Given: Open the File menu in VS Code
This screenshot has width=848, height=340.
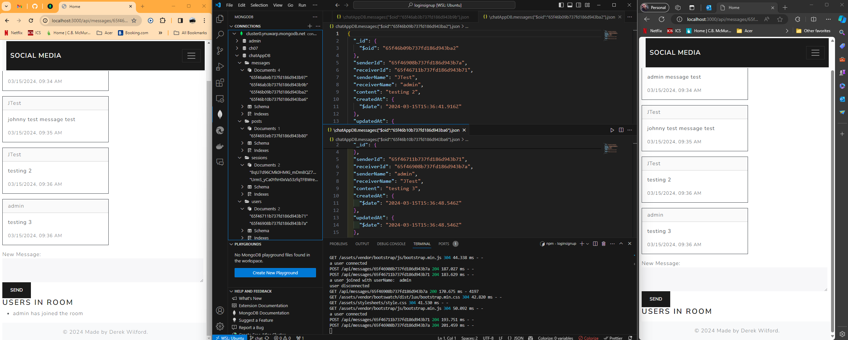Looking at the screenshot, I should tap(229, 5).
